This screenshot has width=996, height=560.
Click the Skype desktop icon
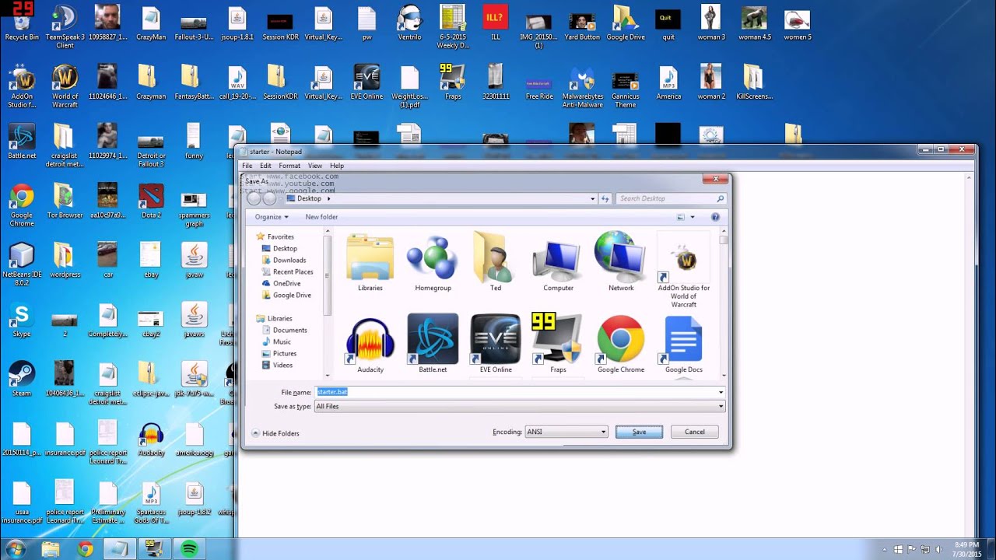point(22,320)
